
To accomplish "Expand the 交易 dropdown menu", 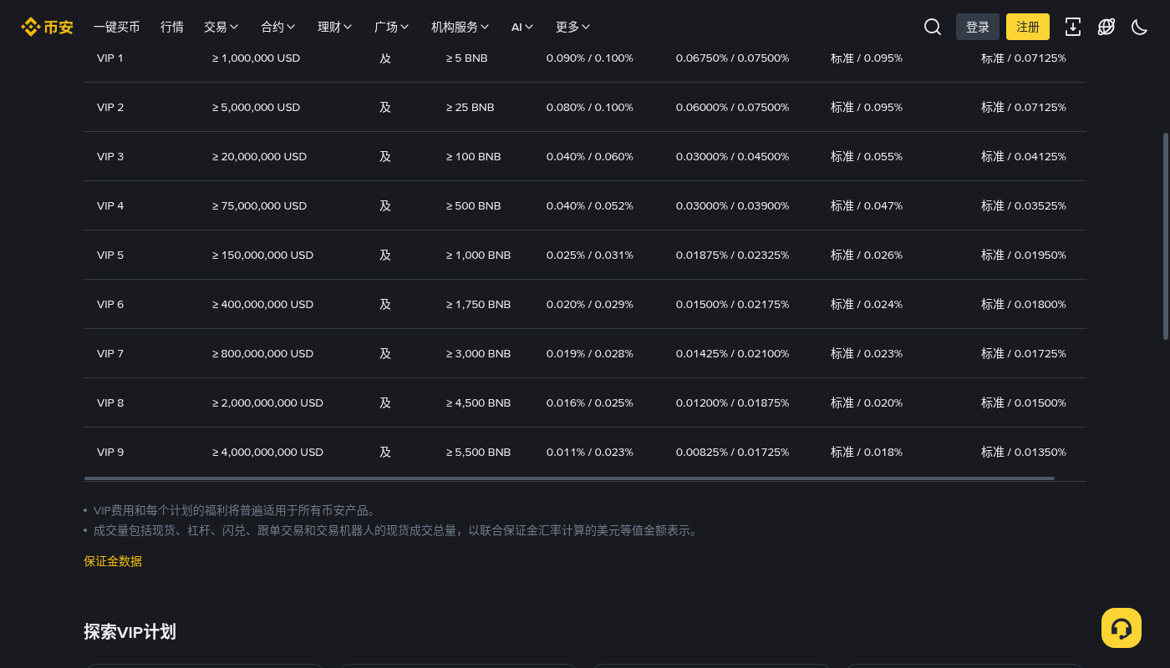I will (221, 27).
